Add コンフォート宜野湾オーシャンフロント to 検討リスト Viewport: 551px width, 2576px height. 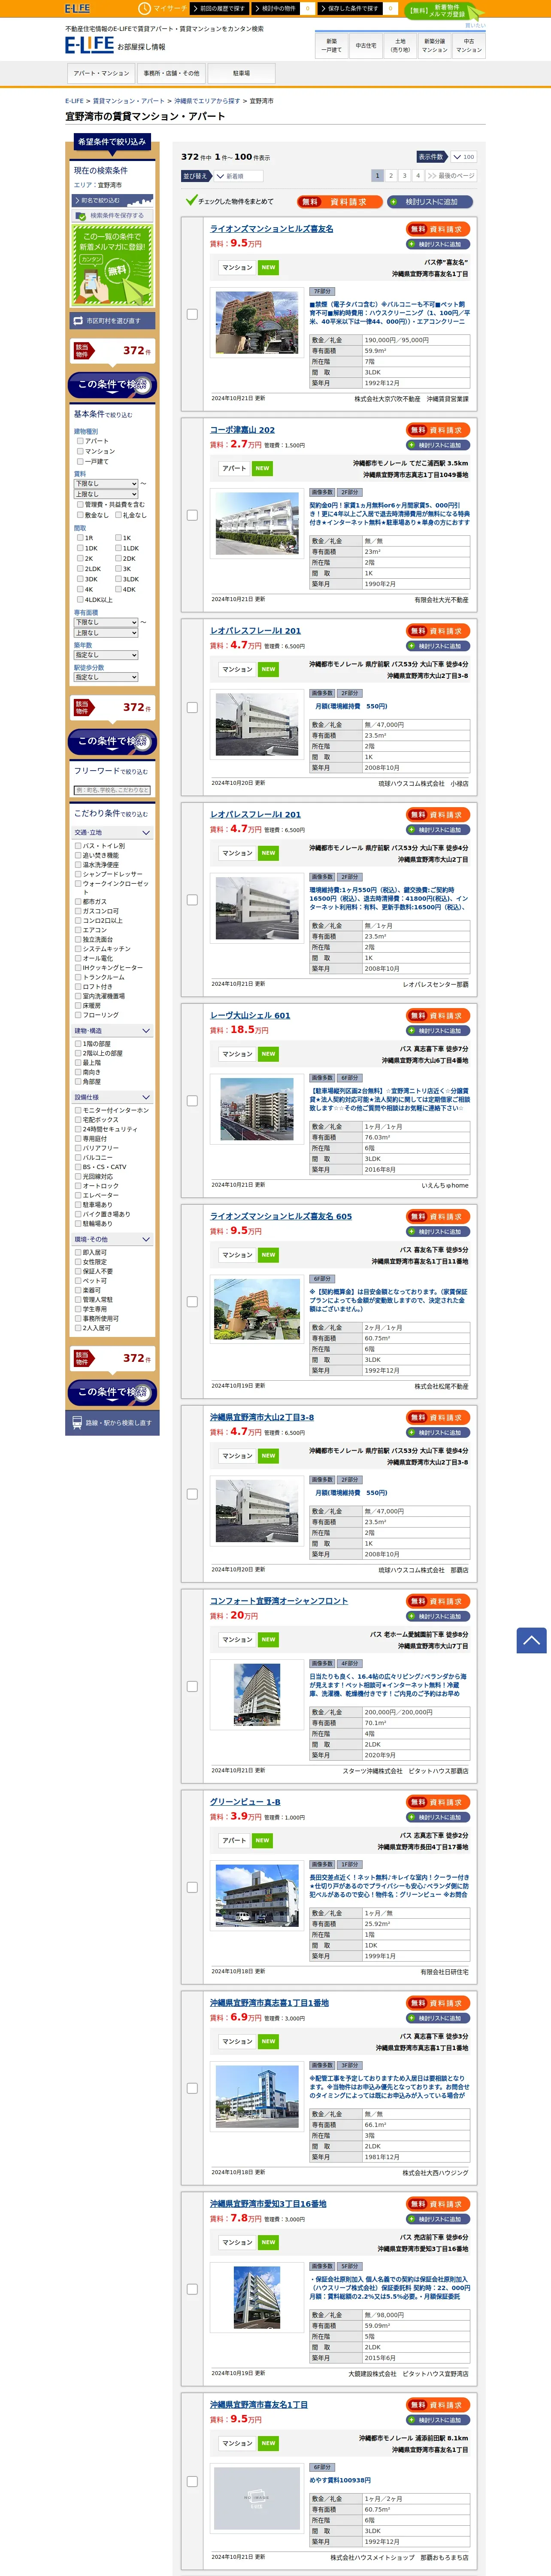click(438, 1616)
